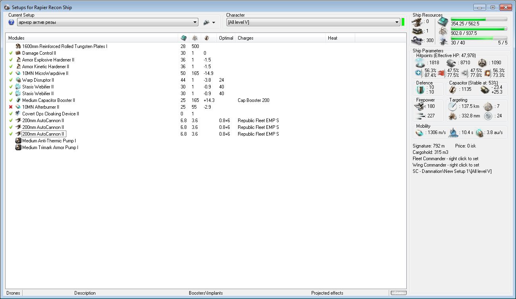This screenshot has width=516, height=299.
Task: Select the Cap Booster 200 charge text
Action: tap(253, 100)
